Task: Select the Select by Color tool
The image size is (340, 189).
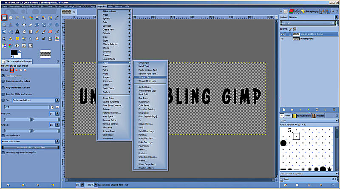Action: pos(31,17)
